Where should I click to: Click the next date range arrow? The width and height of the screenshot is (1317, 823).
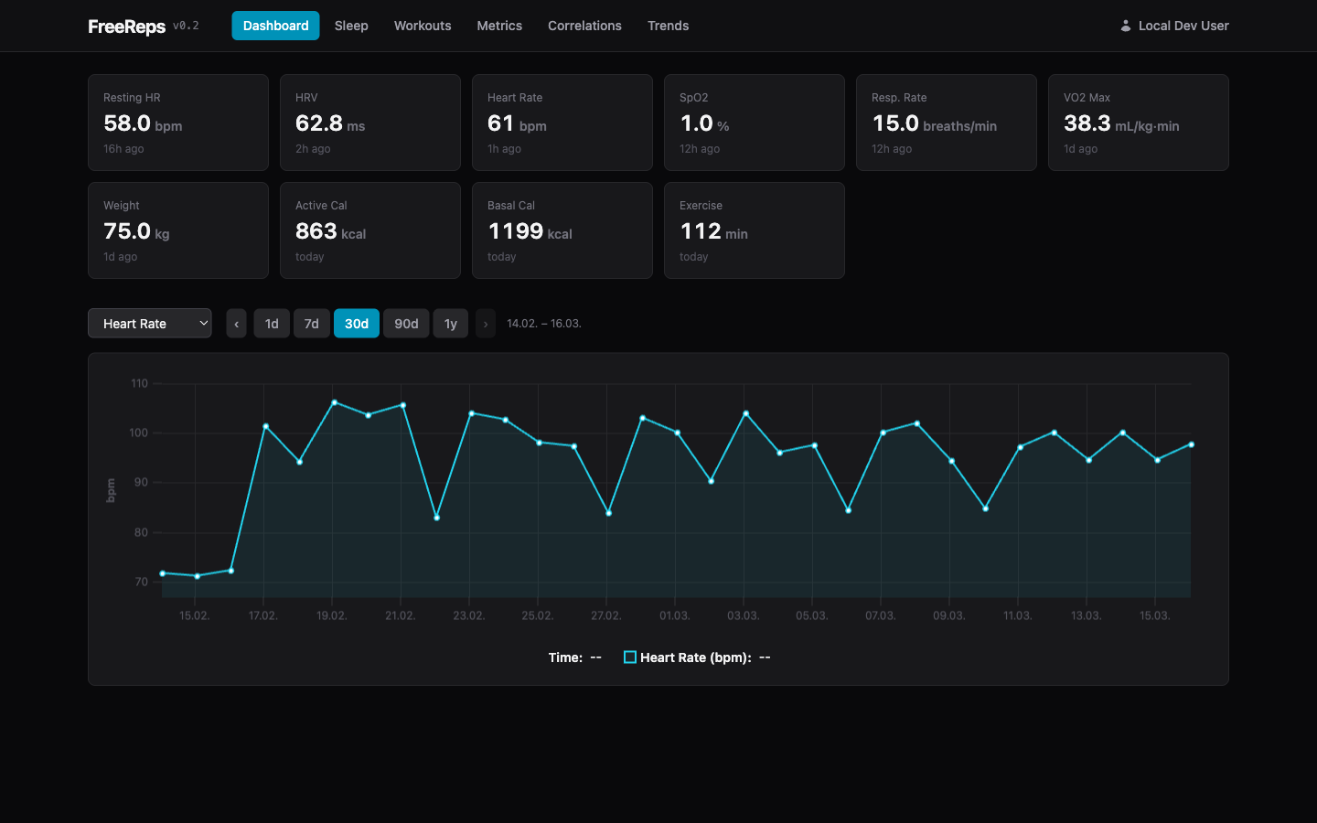point(485,323)
